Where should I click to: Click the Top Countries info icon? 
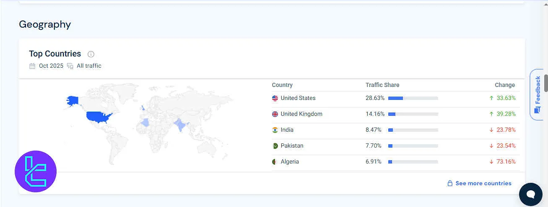pos(91,54)
